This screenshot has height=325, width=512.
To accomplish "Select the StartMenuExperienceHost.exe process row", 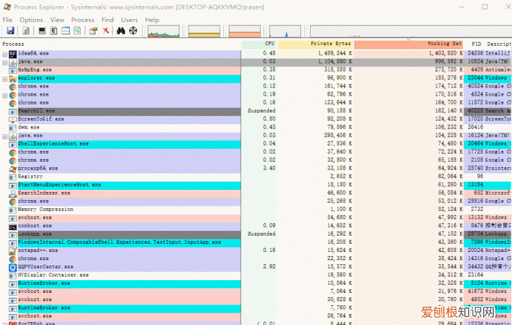I will (x=256, y=185).
